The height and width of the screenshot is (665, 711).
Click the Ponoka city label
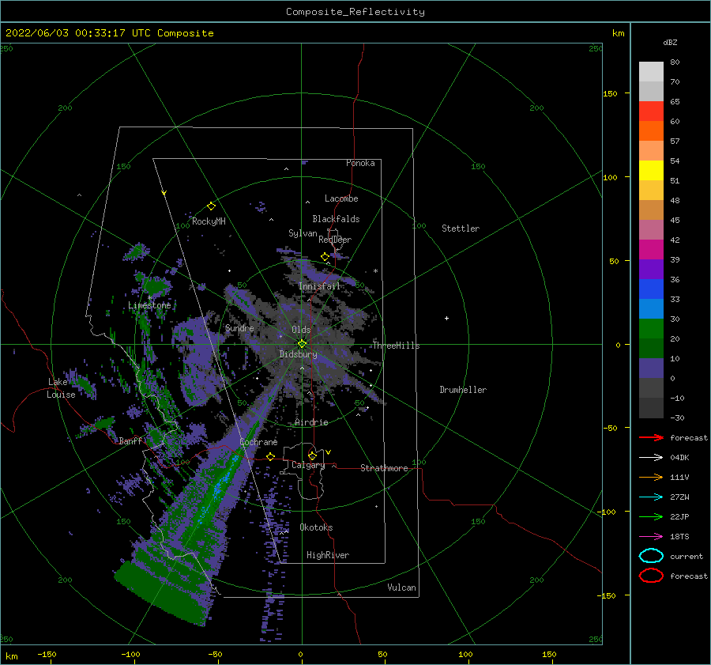click(x=360, y=163)
